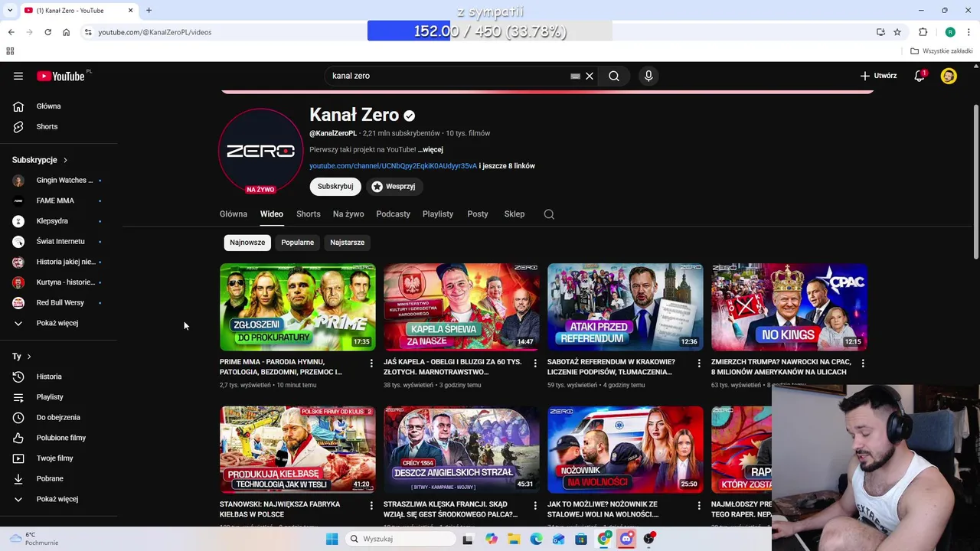The image size is (980, 551).
Task: Expand channel description with ...więcej
Action: coord(430,150)
